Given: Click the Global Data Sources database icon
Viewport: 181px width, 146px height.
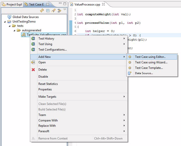Looking at the screenshot, I should (x=9, y=17).
